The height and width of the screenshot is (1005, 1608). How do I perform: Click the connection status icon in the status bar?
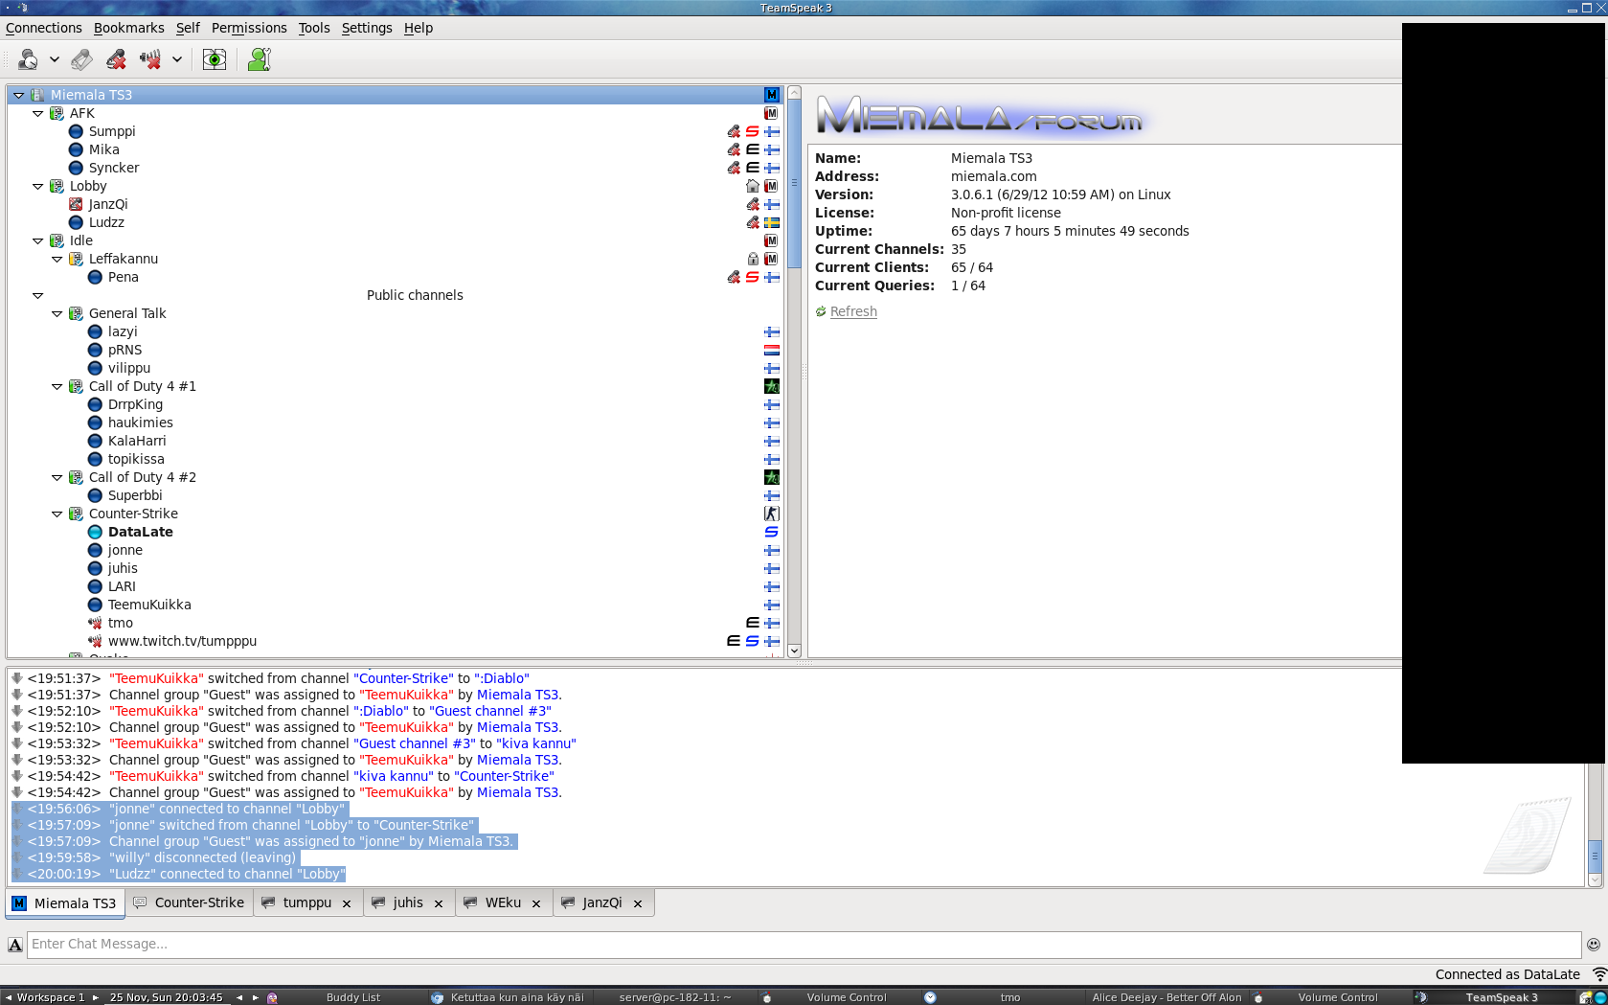(x=1598, y=973)
